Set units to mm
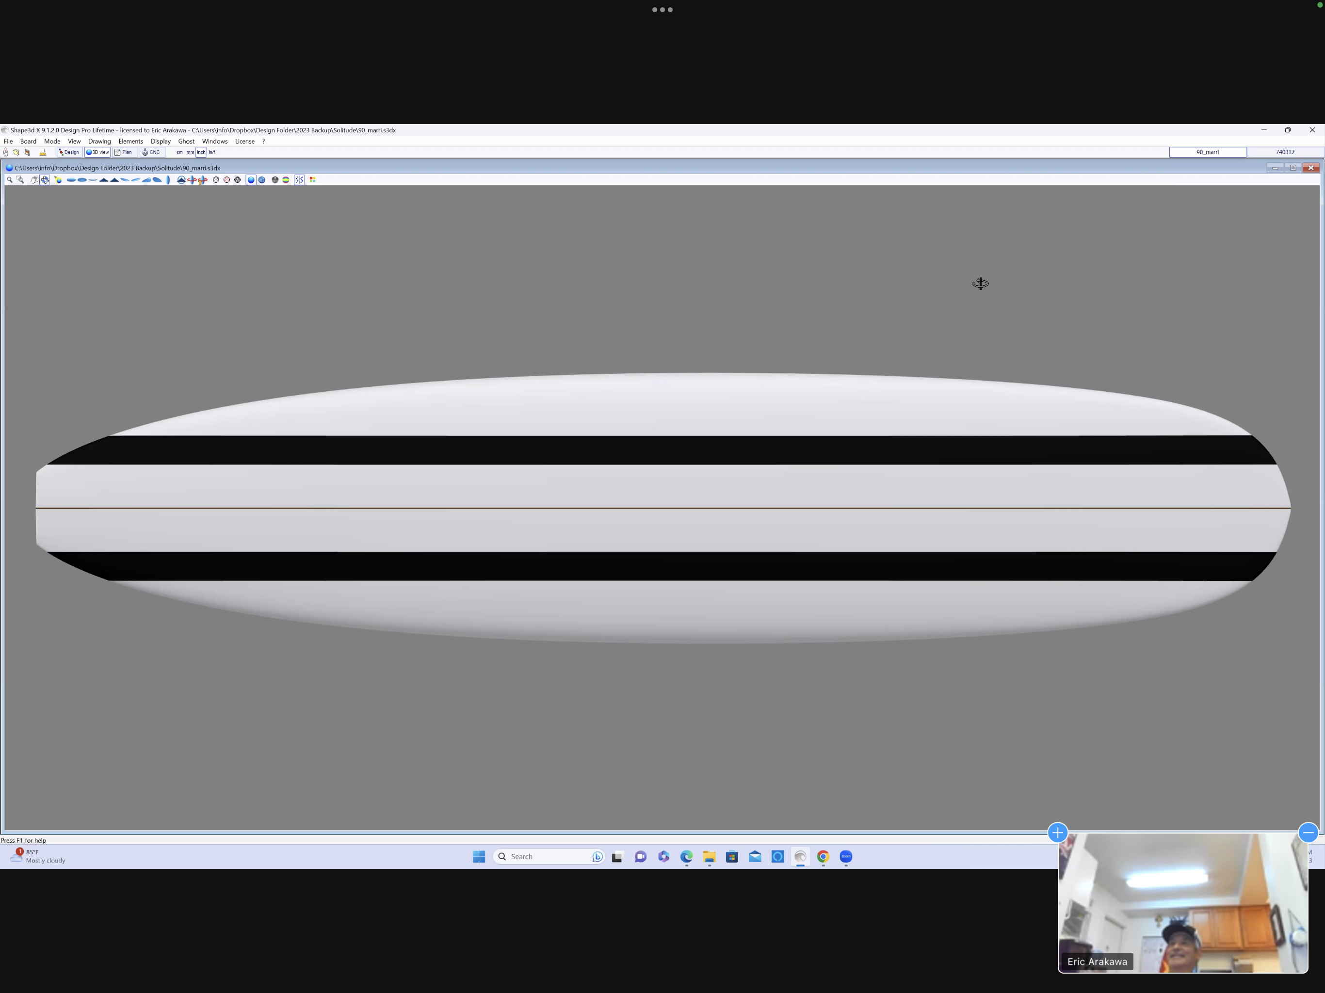 point(190,152)
